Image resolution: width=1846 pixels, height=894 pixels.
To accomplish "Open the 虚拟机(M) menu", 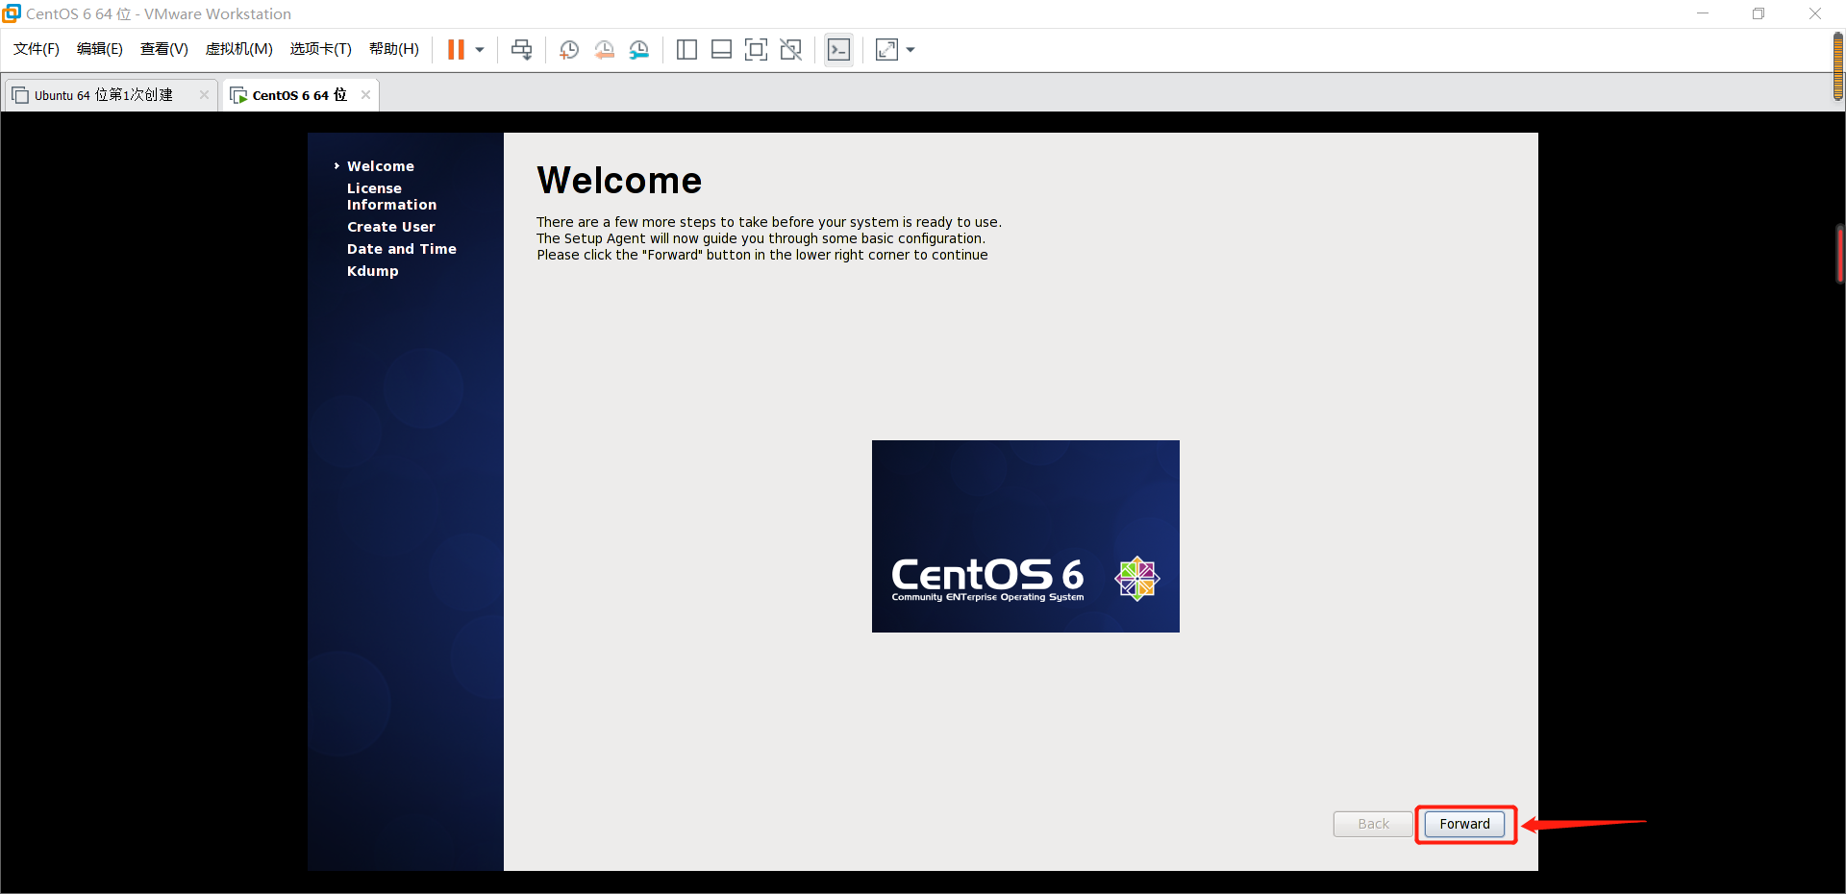I will pyautogui.click(x=239, y=49).
